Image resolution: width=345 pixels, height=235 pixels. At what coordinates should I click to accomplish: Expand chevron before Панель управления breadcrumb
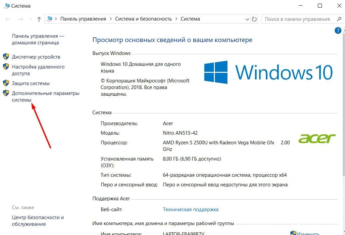56,19
